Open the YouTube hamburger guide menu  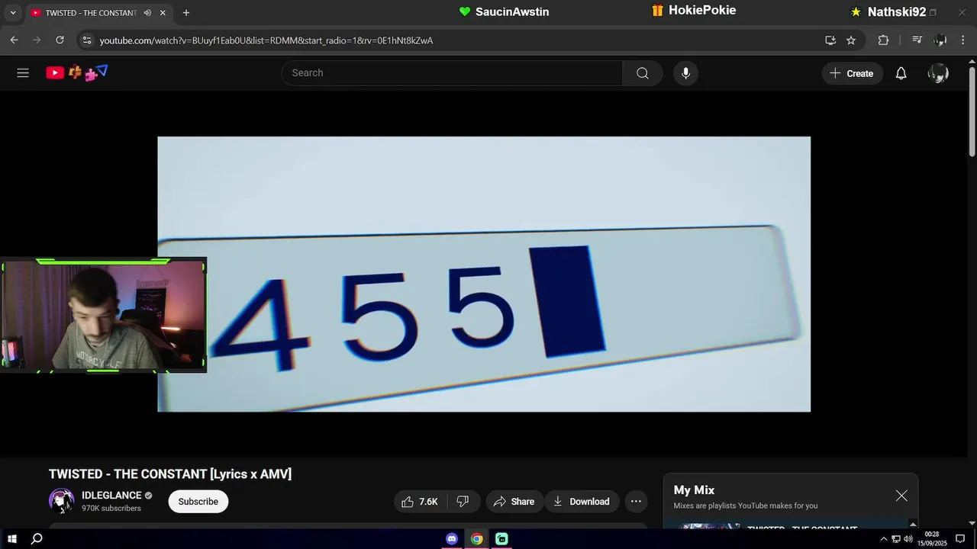point(23,73)
